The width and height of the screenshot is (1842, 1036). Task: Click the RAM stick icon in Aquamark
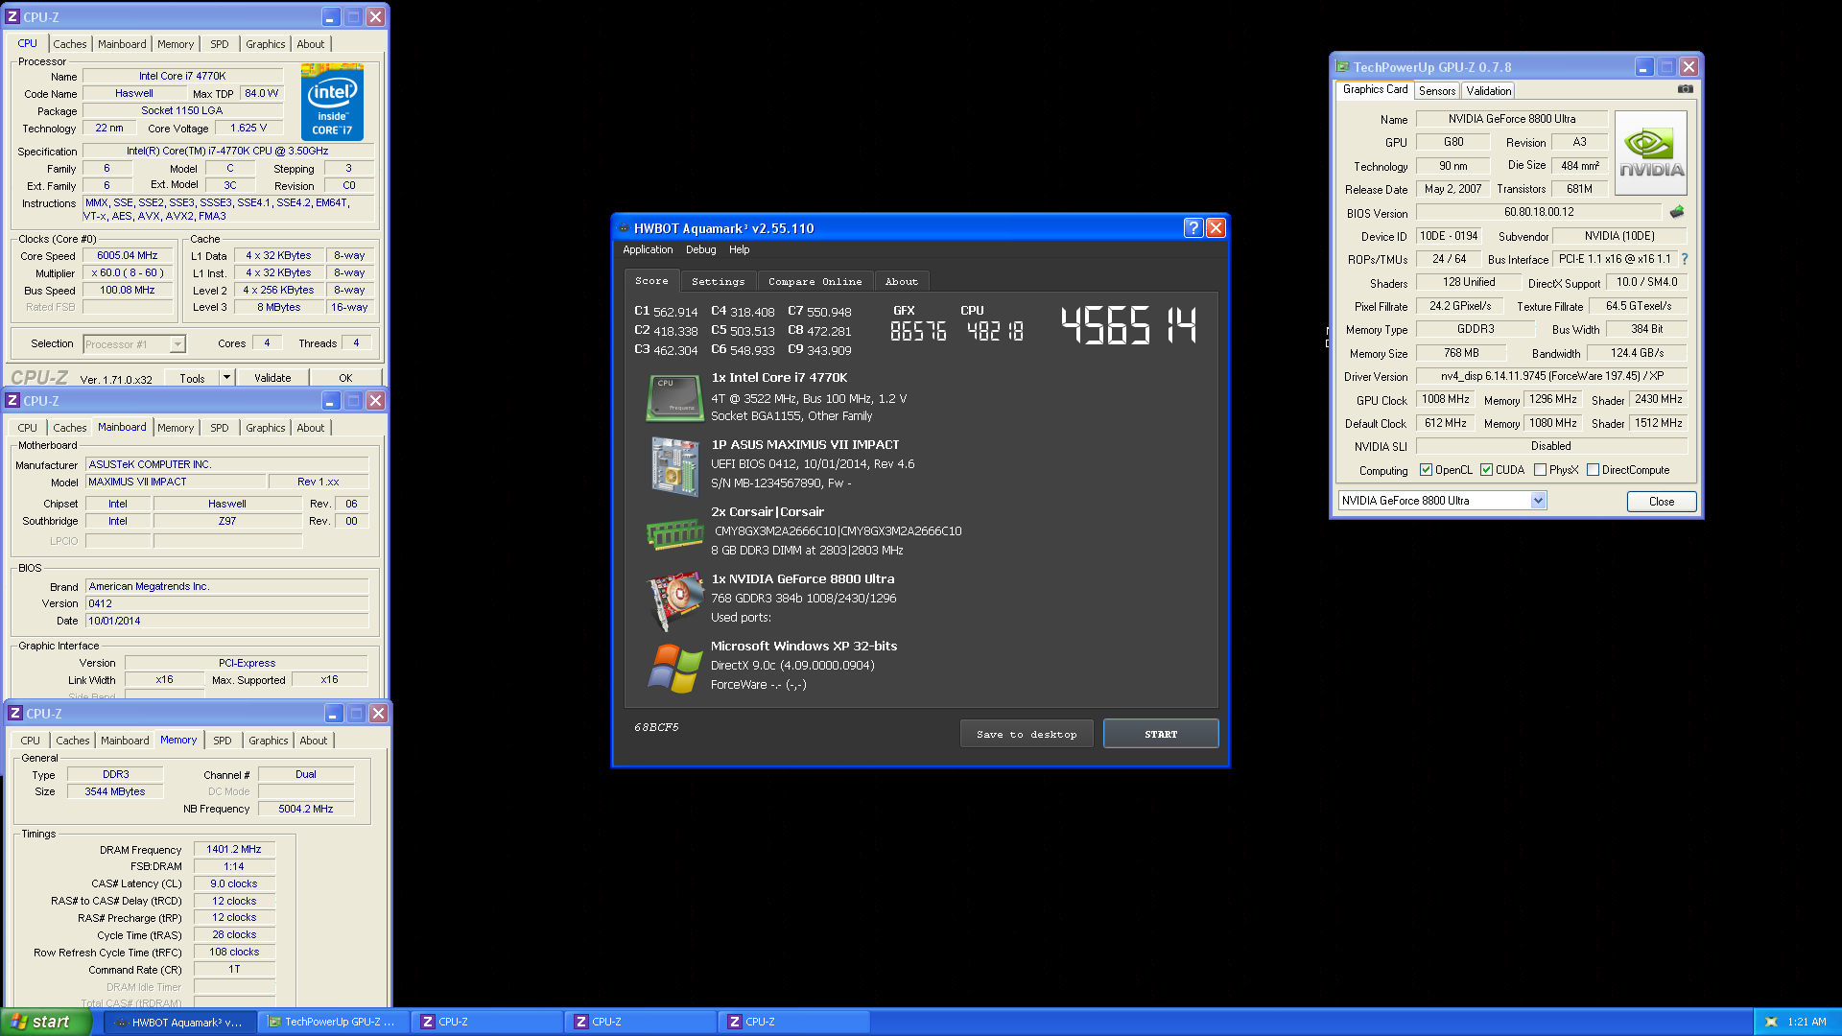pos(674,533)
